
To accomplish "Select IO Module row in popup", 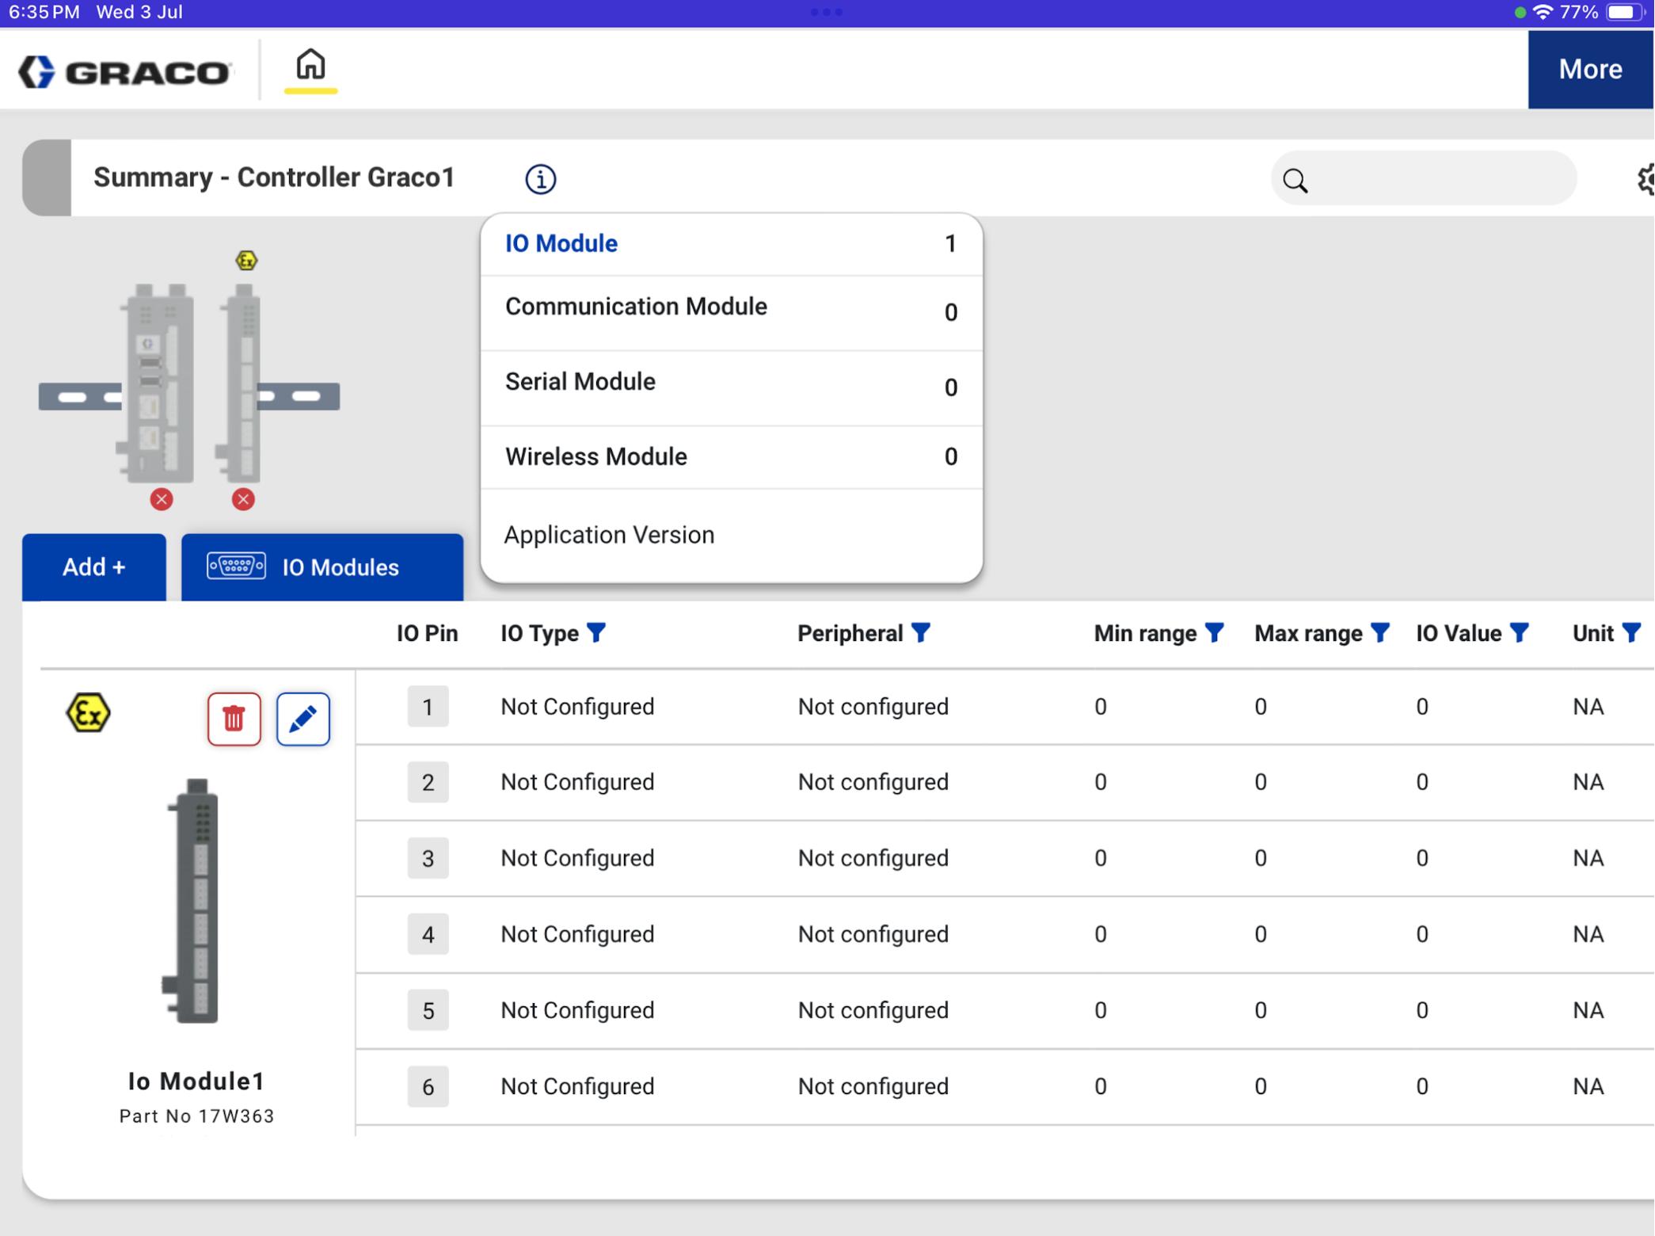I will tap(732, 244).
